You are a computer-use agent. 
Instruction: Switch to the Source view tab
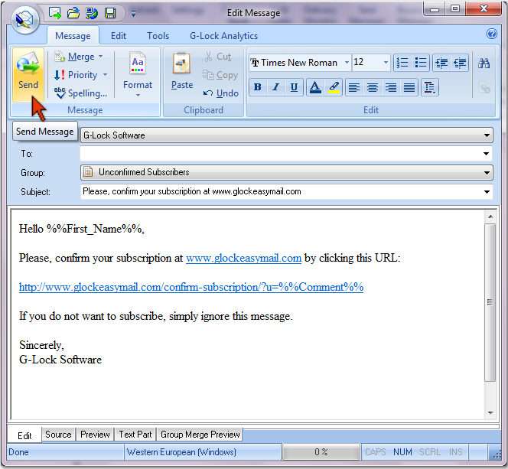(x=58, y=435)
